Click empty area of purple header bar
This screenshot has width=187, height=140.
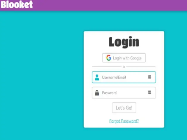[107, 5]
